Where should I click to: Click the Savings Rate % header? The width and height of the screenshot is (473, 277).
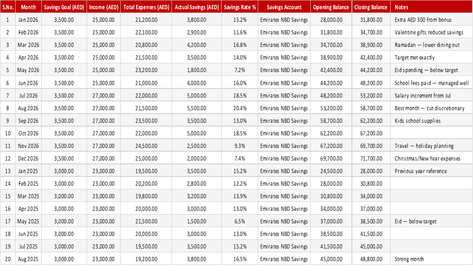[x=240, y=7]
